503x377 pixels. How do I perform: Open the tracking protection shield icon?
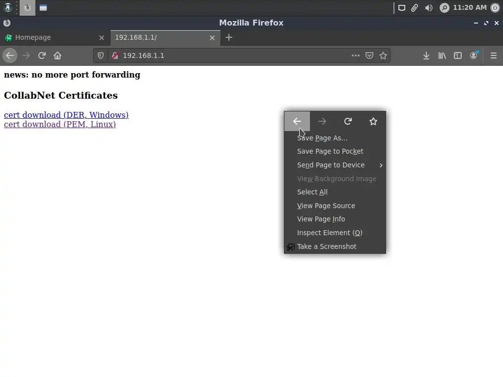pos(100,55)
